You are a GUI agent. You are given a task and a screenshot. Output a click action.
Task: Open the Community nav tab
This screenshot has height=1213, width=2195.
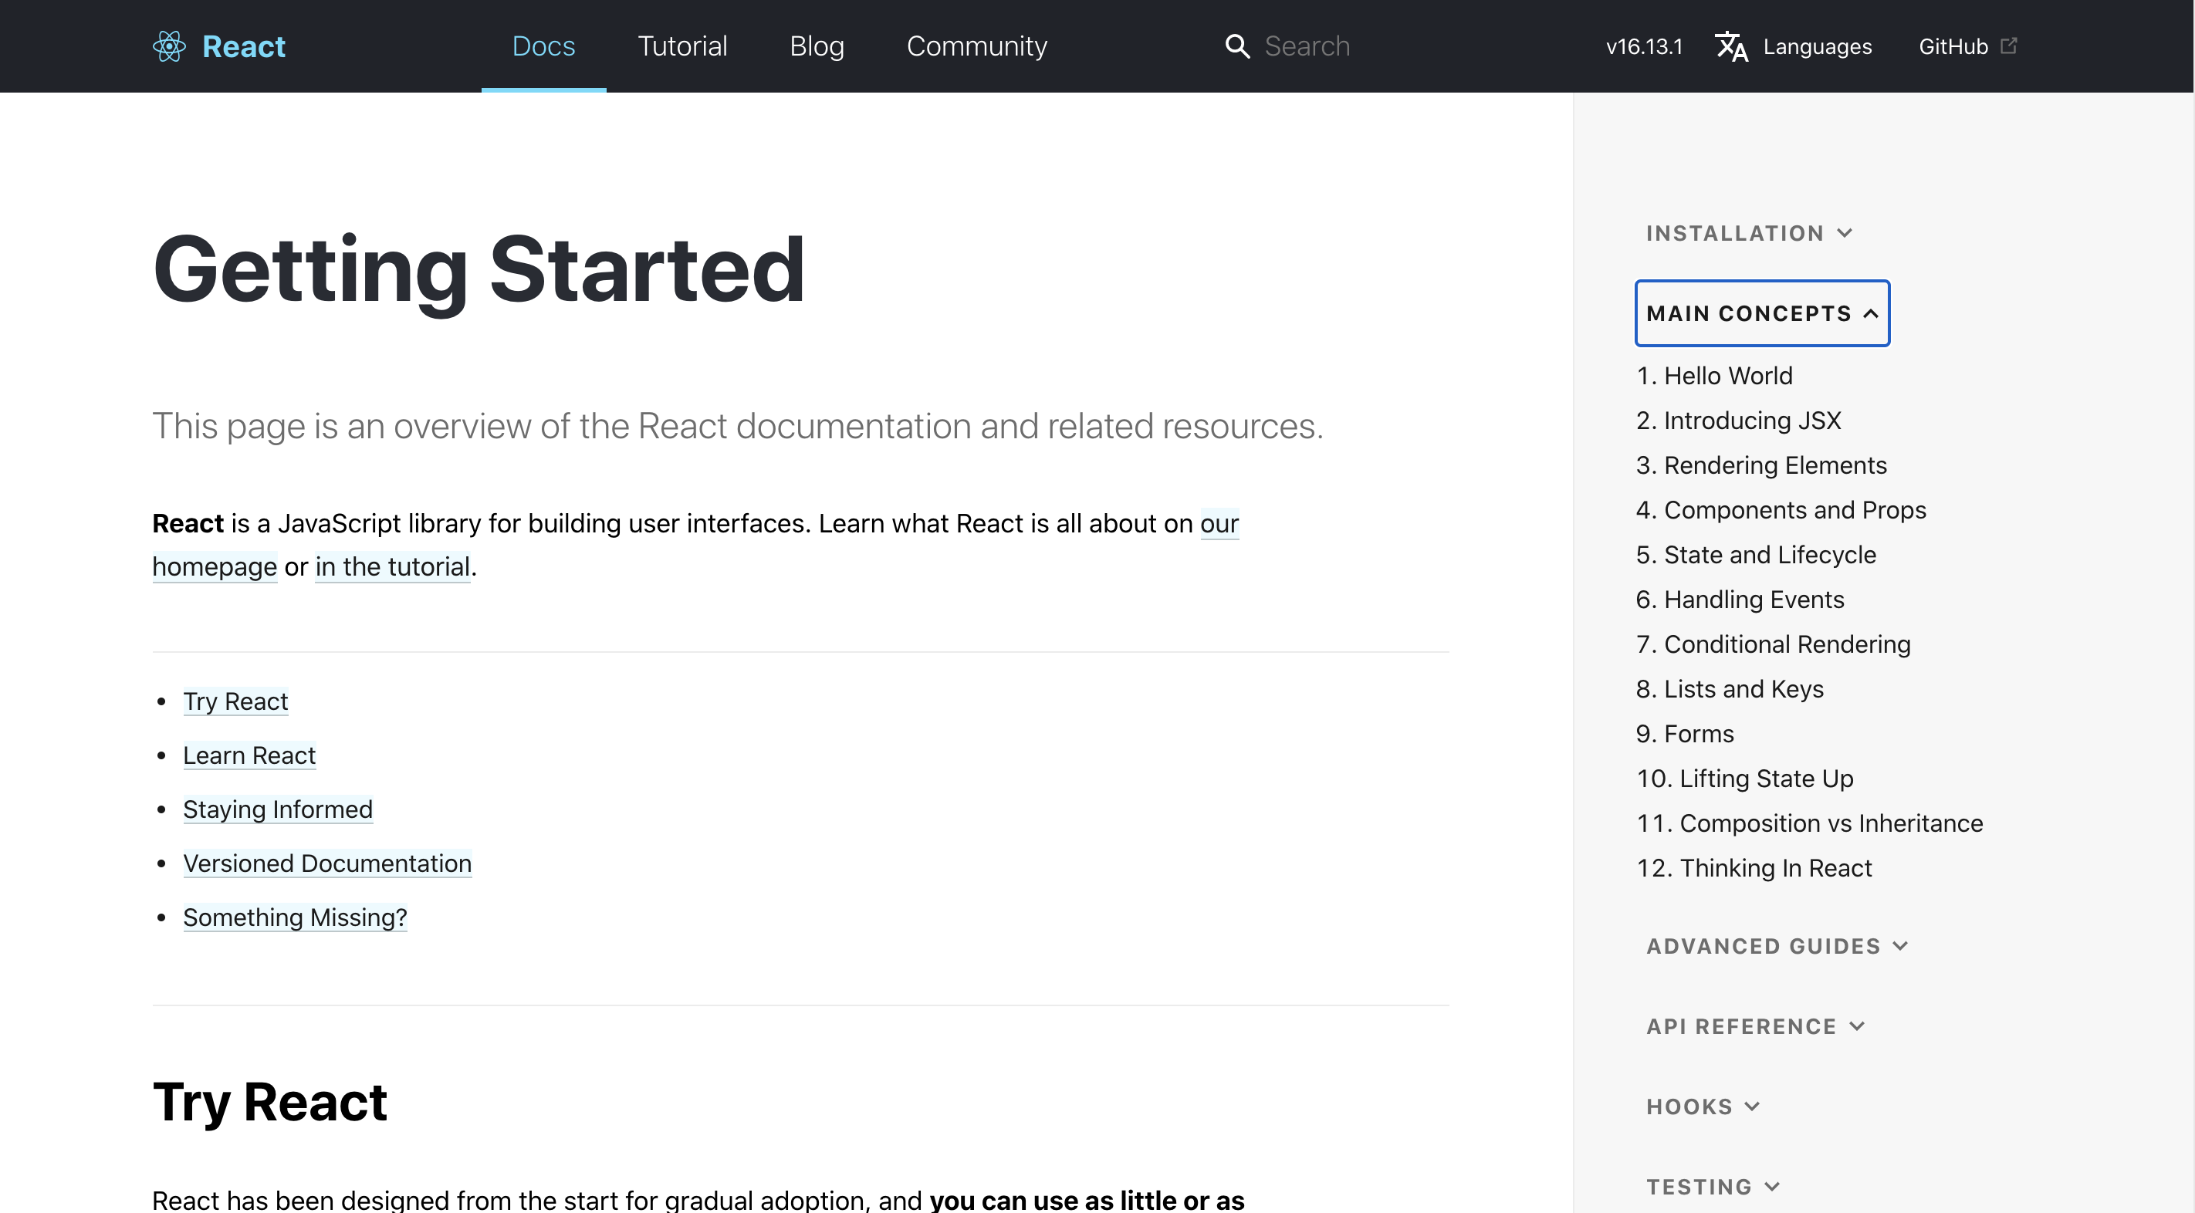pos(976,46)
